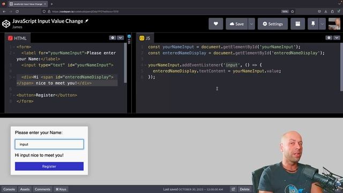
Task: Click the Firefox icon in top-left corner
Action: click(x=4, y=4)
